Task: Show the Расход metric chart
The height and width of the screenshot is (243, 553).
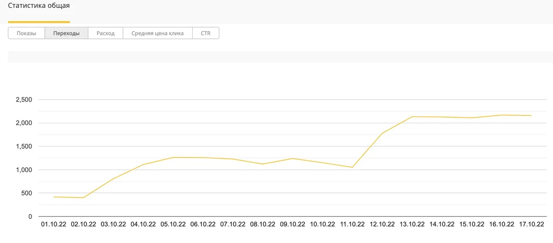Action: (x=105, y=33)
